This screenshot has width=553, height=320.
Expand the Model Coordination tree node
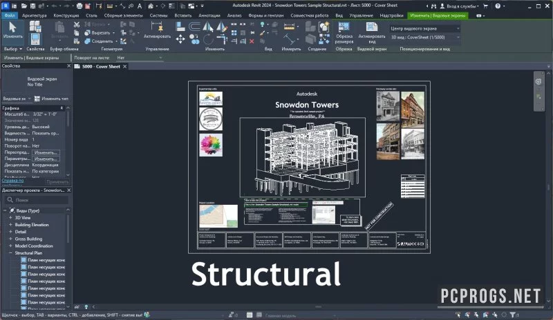pos(10,246)
